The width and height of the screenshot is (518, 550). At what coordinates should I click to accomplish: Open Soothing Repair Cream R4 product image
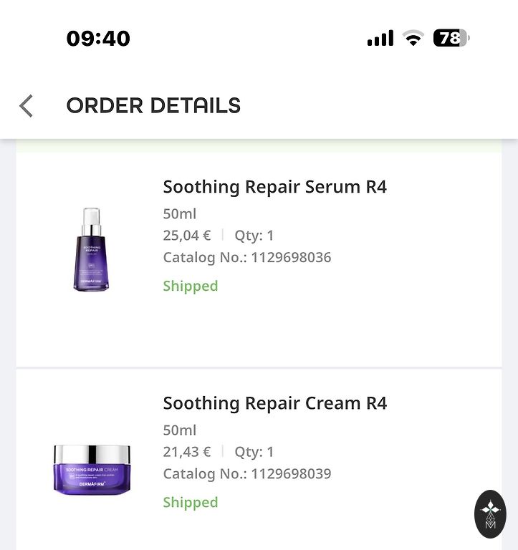pos(92,468)
